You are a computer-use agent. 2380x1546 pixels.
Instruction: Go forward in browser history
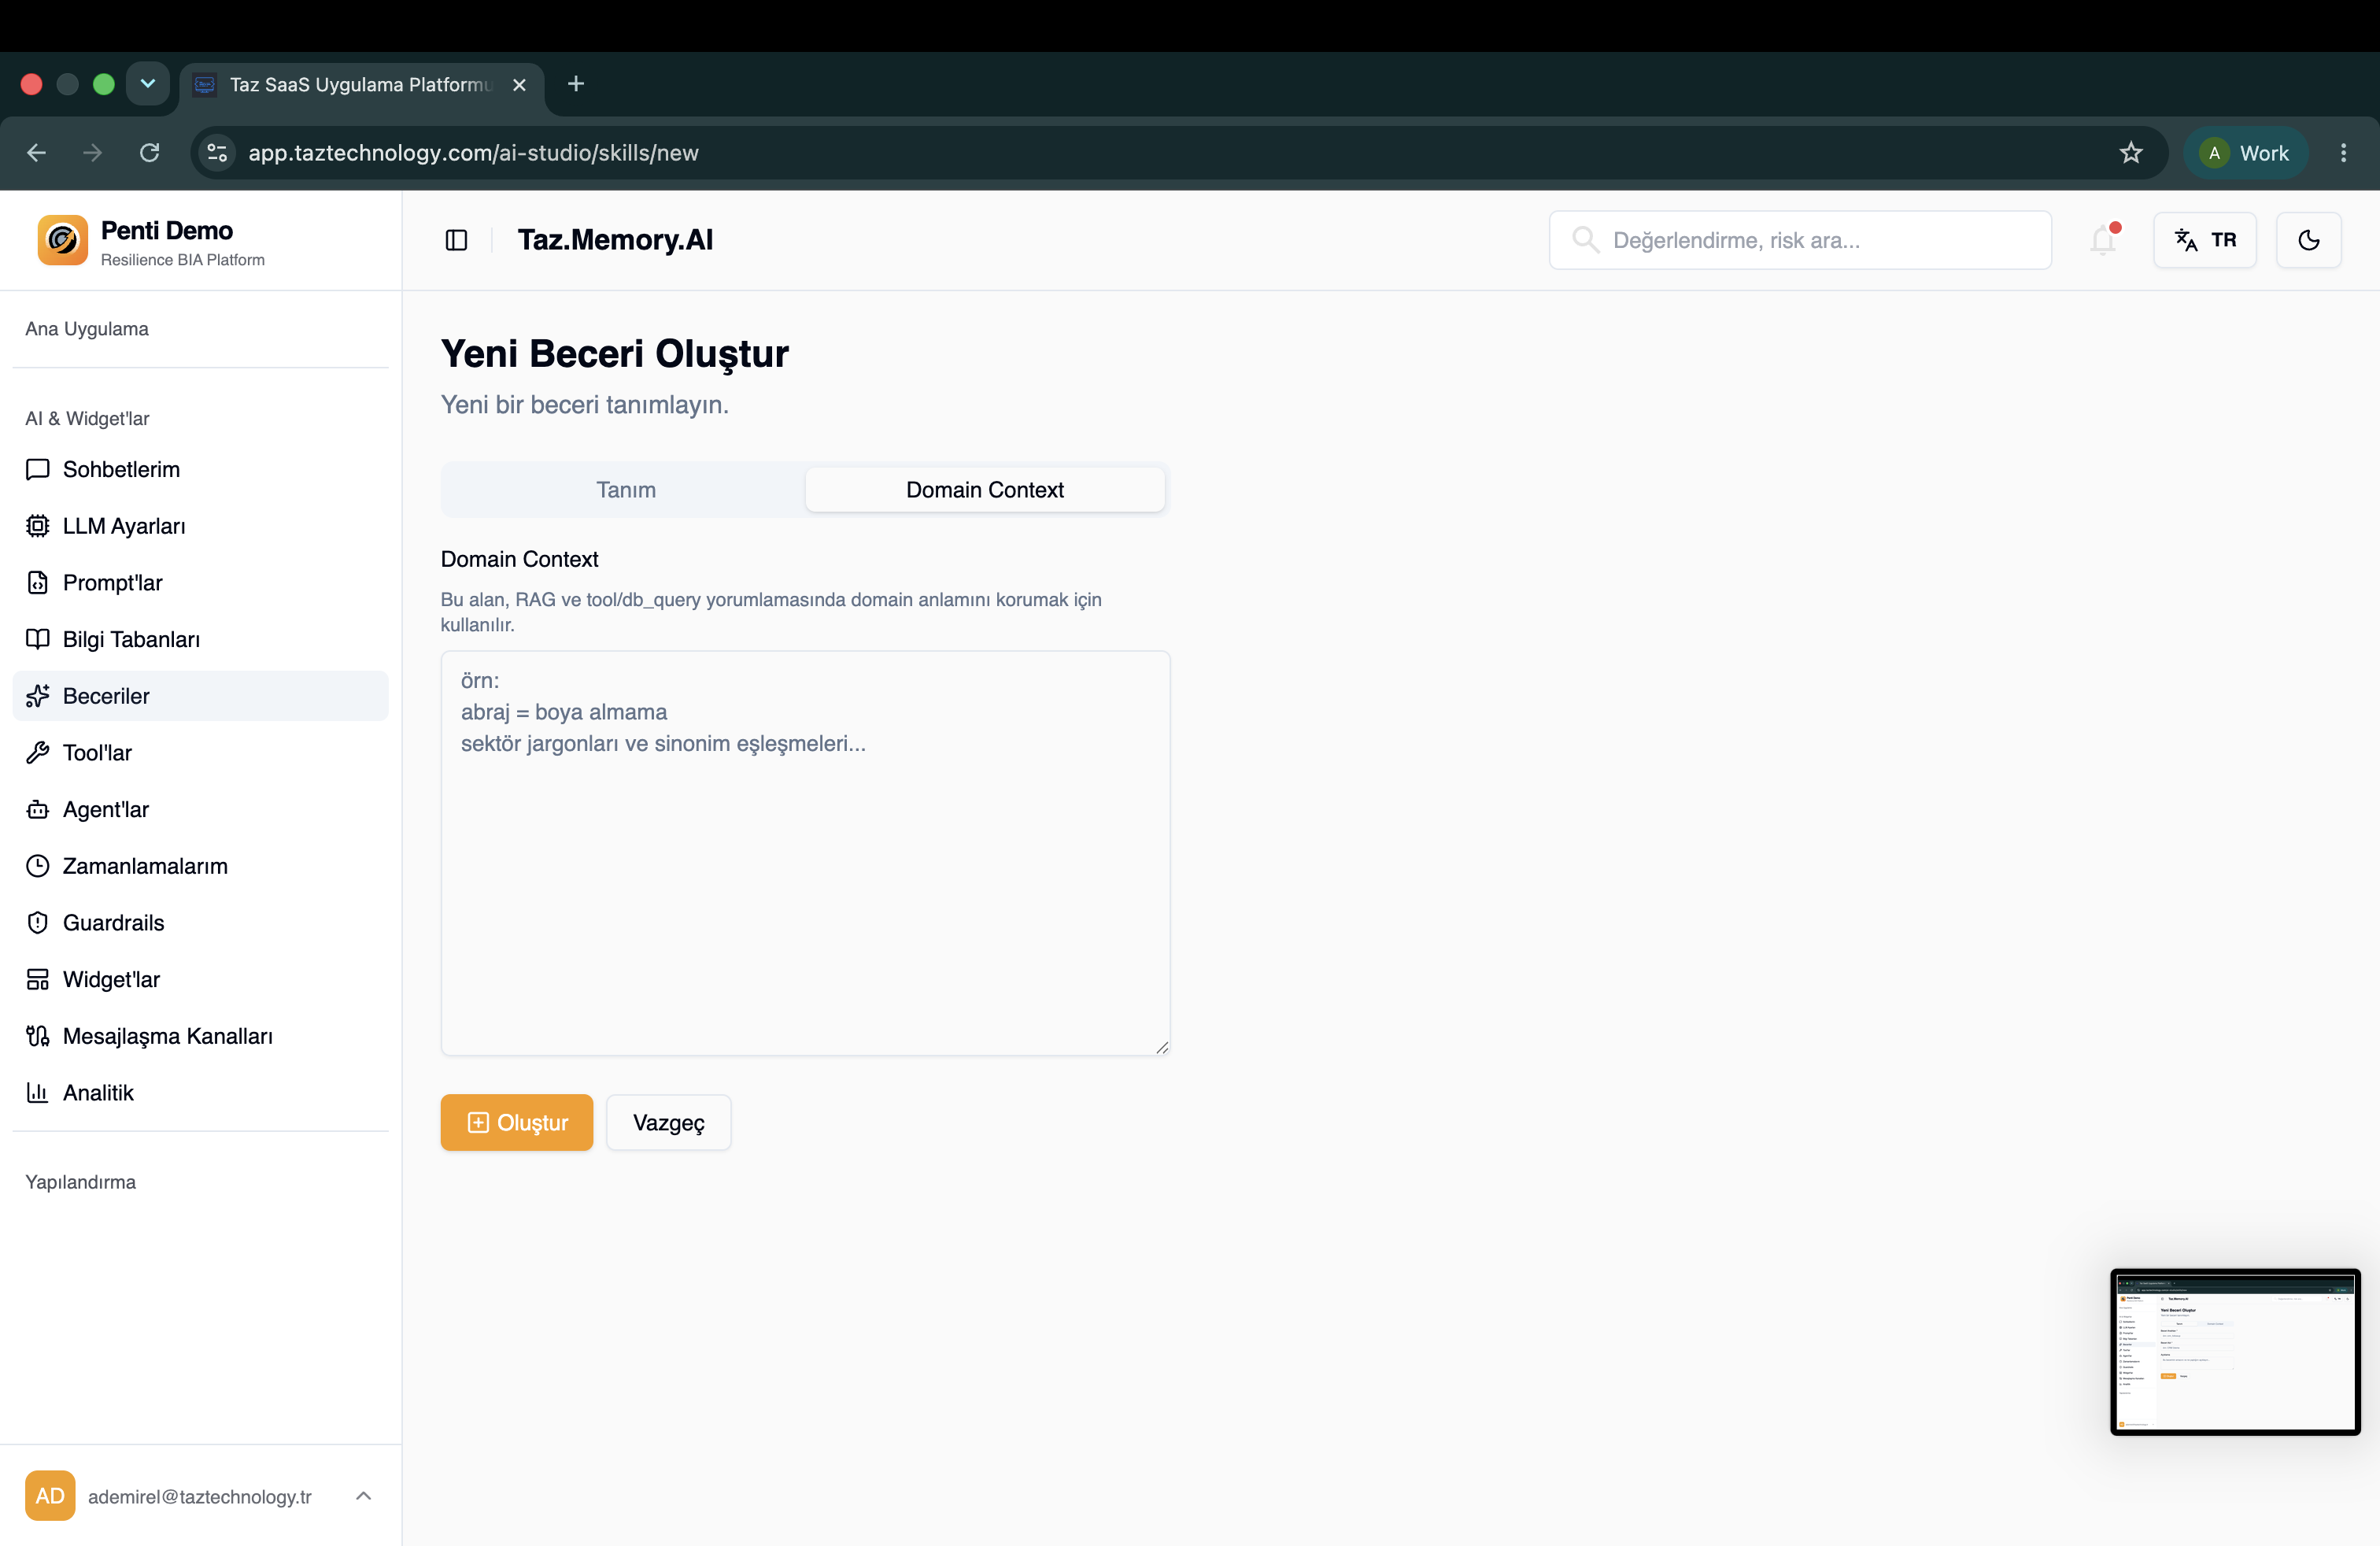click(93, 153)
